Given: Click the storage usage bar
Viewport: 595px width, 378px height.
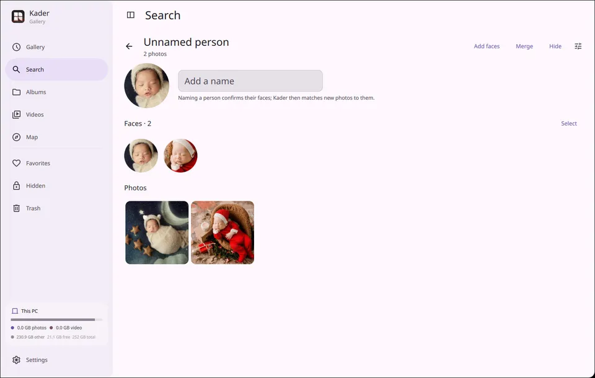Looking at the screenshot, I should click(x=56, y=320).
